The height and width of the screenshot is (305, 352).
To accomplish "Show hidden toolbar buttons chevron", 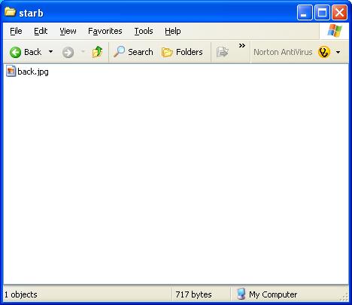I will [242, 46].
